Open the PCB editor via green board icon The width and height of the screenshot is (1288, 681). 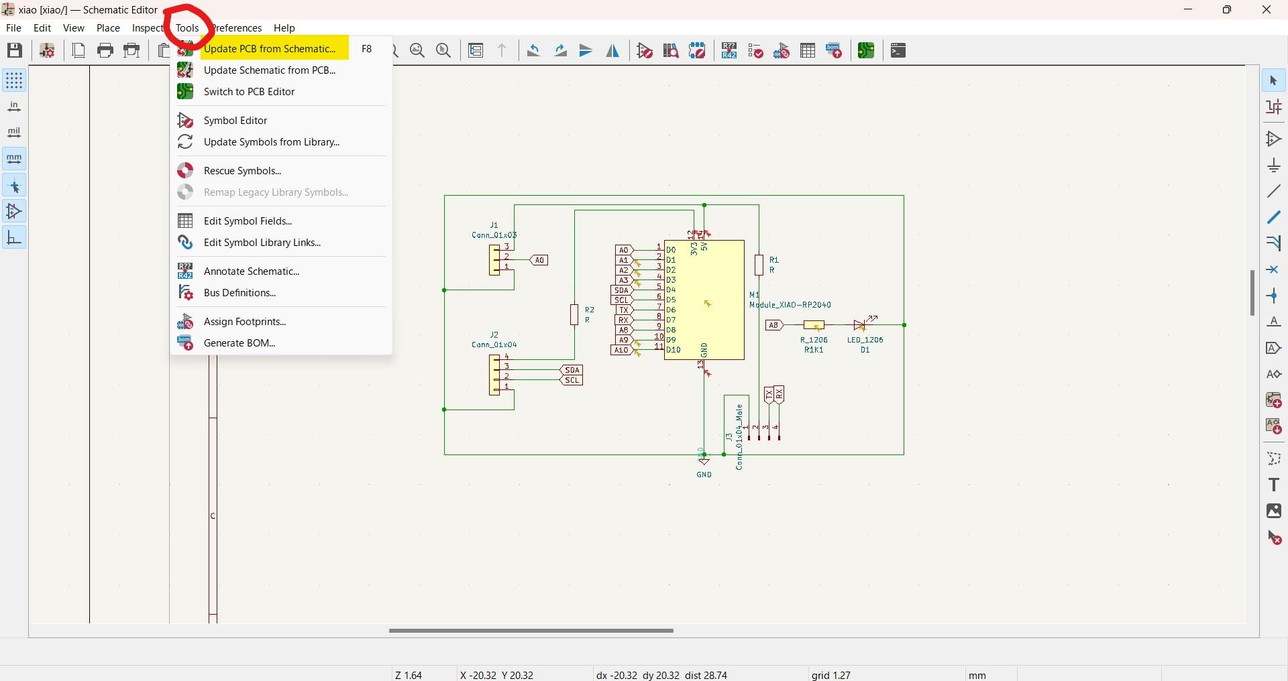point(867,51)
